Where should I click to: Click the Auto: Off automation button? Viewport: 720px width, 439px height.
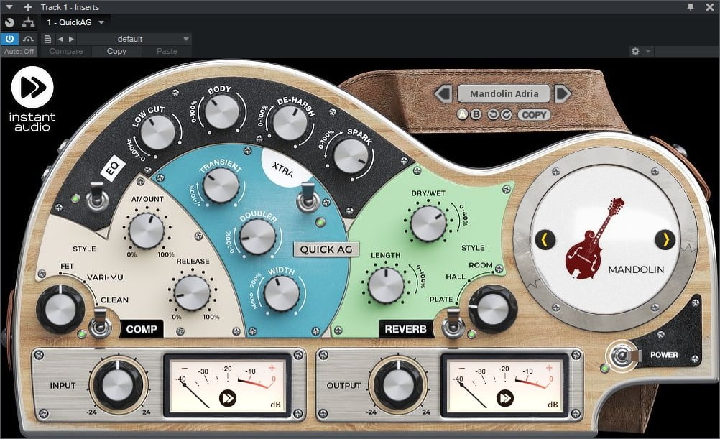click(19, 52)
